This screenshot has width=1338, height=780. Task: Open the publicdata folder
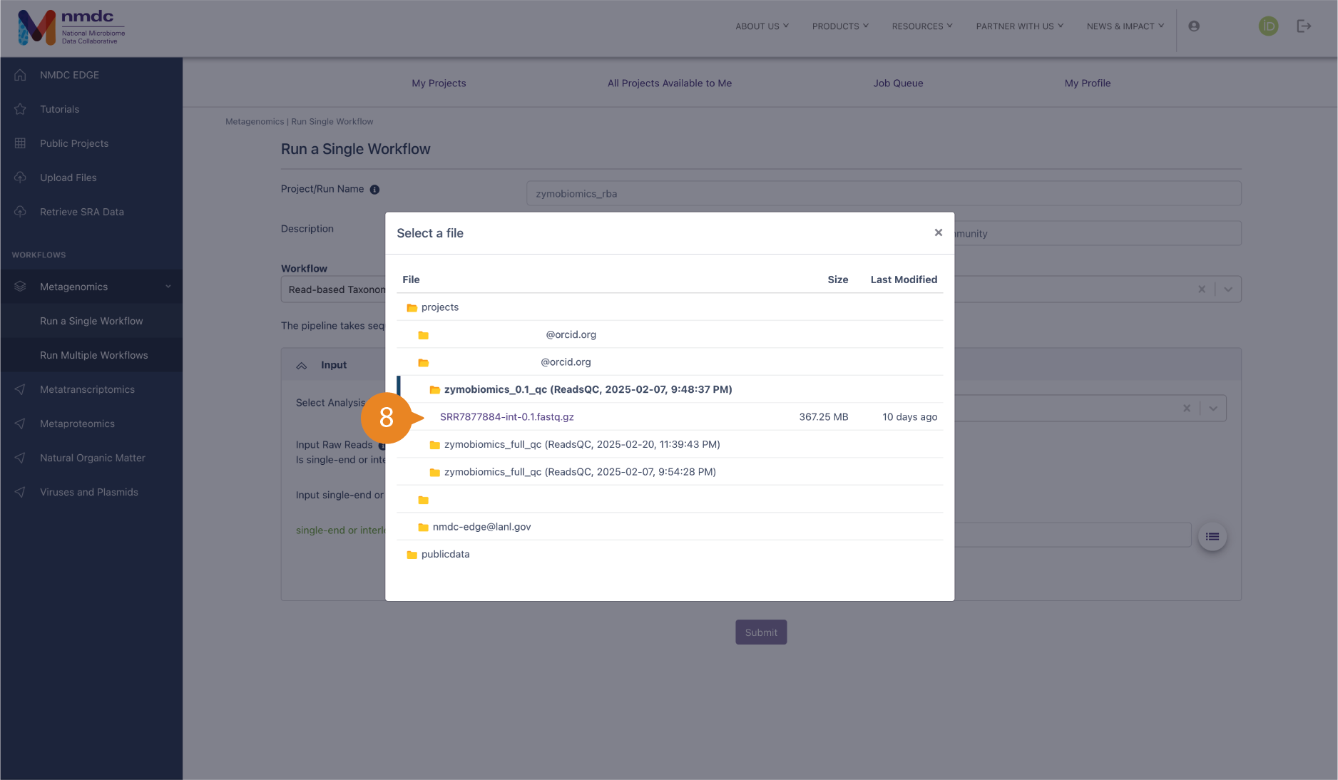(438, 554)
